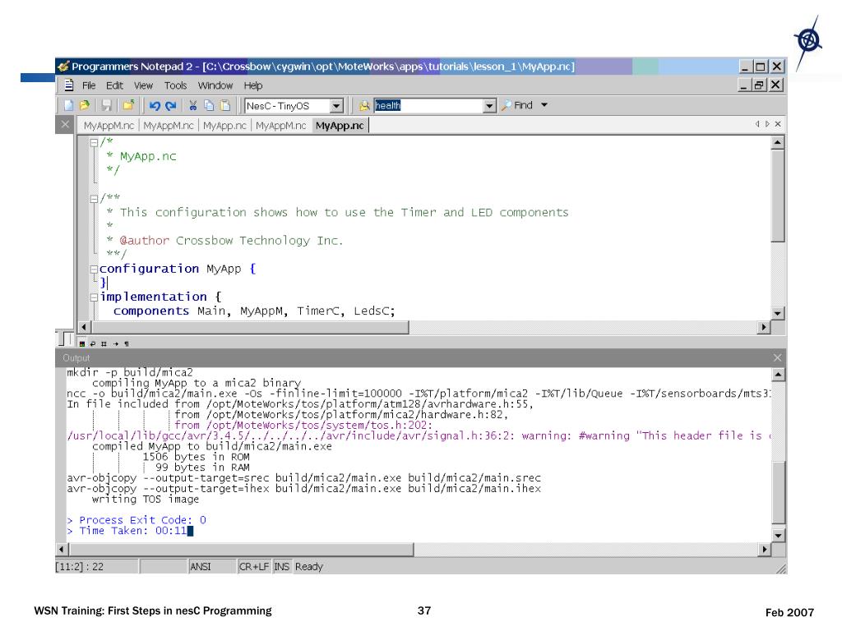Click the INS insert mode status entry
Screen dimensions: 842x631
pos(282,567)
